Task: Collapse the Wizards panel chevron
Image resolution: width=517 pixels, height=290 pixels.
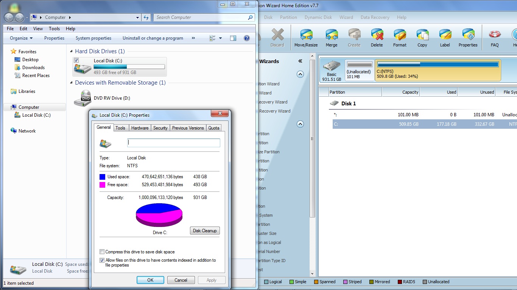Action: (300, 61)
